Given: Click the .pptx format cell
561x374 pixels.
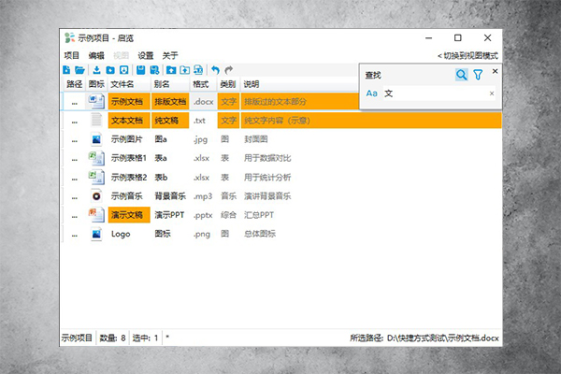Looking at the screenshot, I should [x=203, y=215].
